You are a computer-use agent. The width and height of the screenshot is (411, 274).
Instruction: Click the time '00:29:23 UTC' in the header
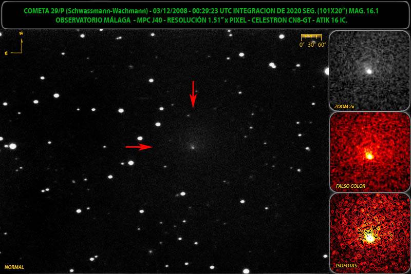[212, 11]
